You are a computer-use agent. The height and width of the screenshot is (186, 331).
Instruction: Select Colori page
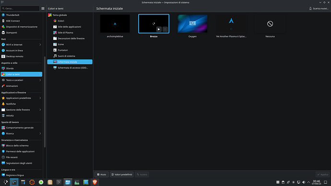pos(70,21)
